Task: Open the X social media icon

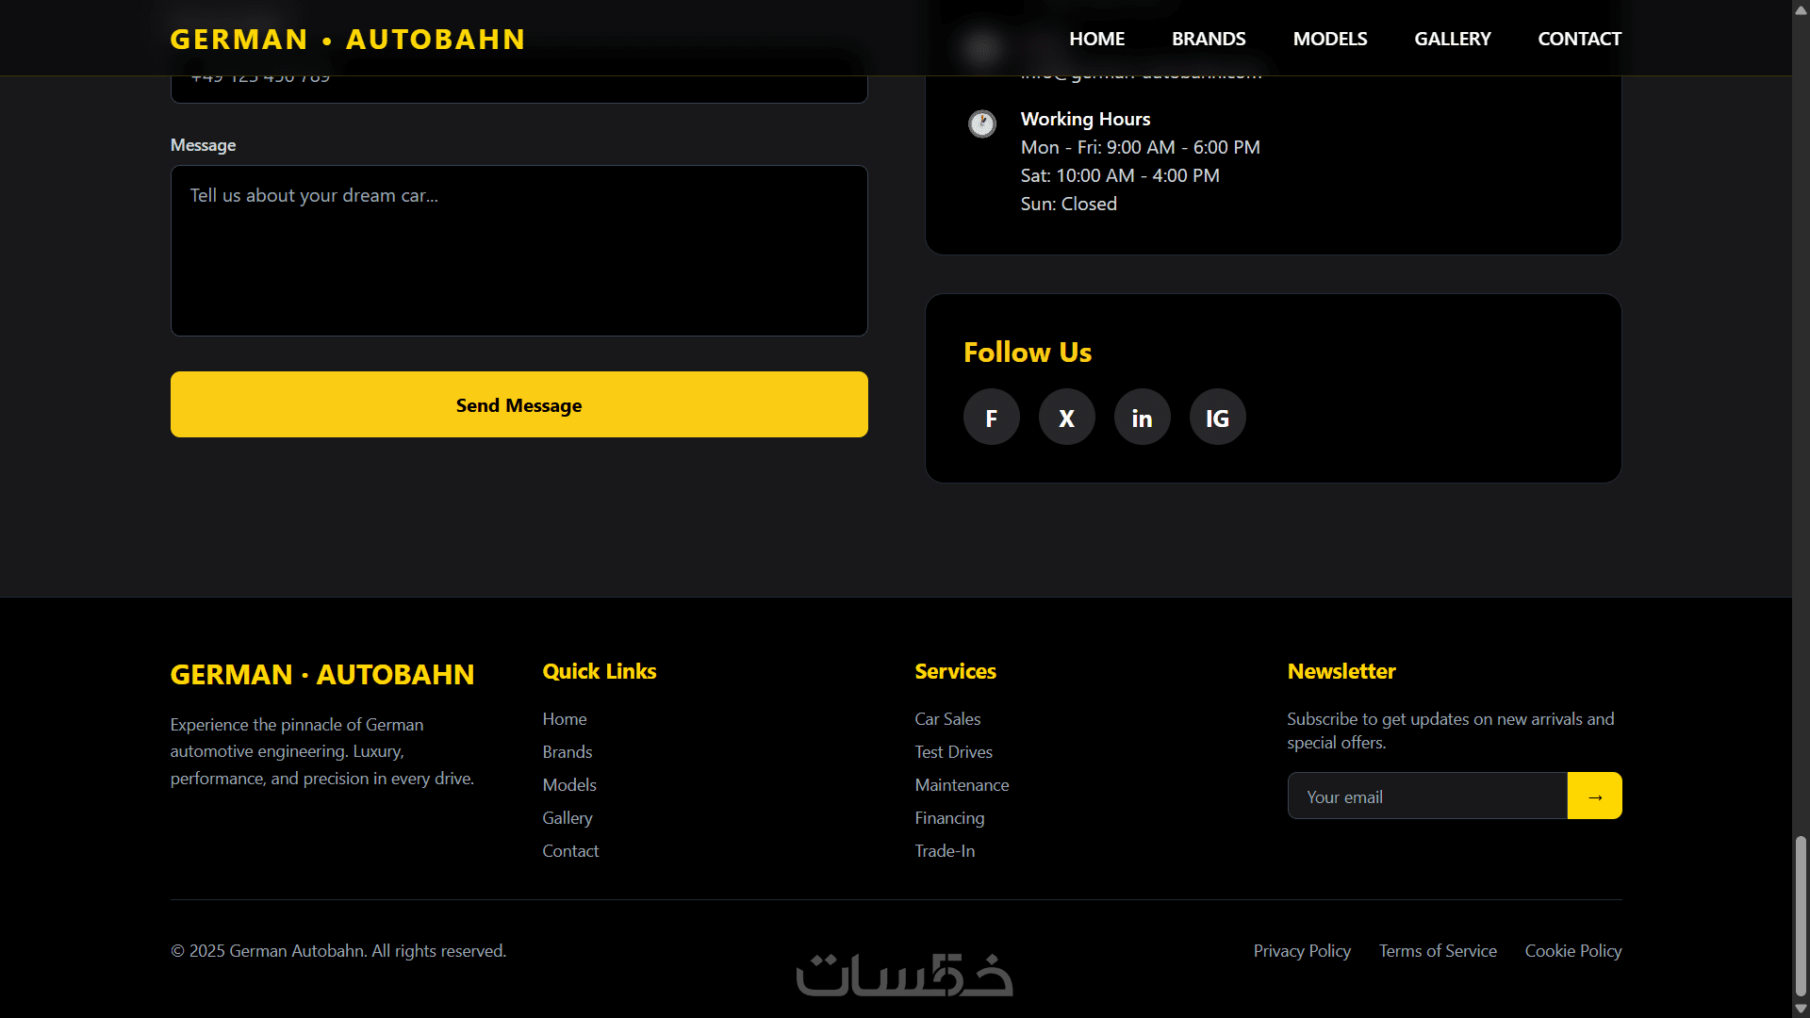Action: (x=1066, y=418)
